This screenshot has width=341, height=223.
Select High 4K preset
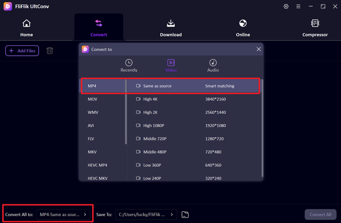(194, 99)
